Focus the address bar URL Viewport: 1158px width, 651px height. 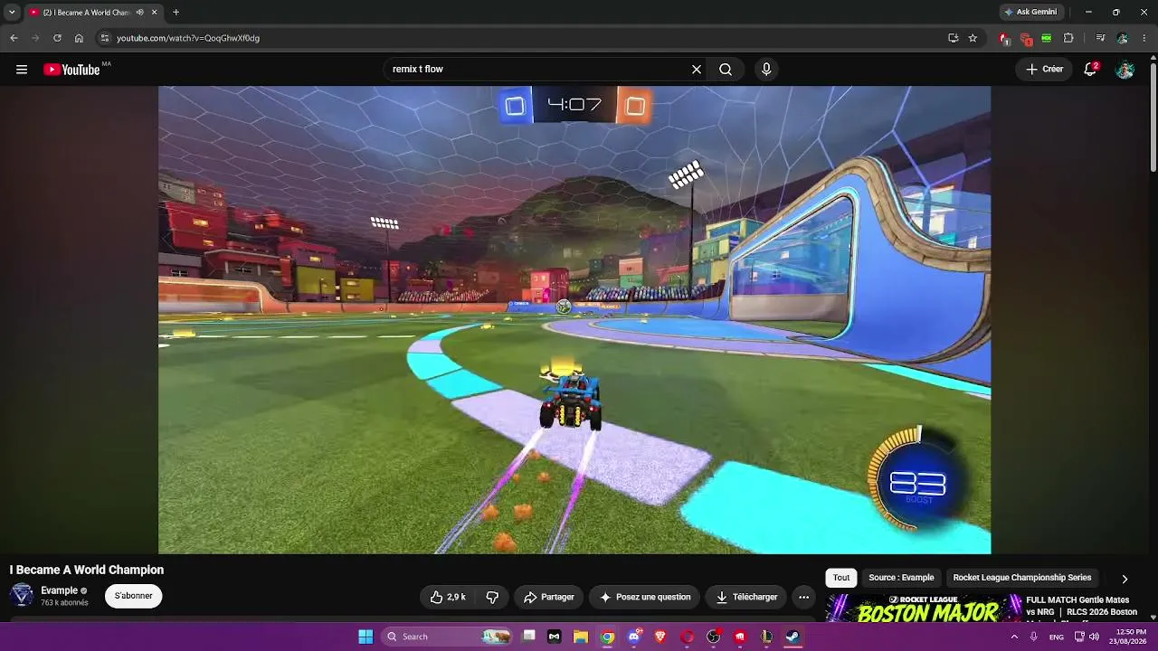pos(188,38)
